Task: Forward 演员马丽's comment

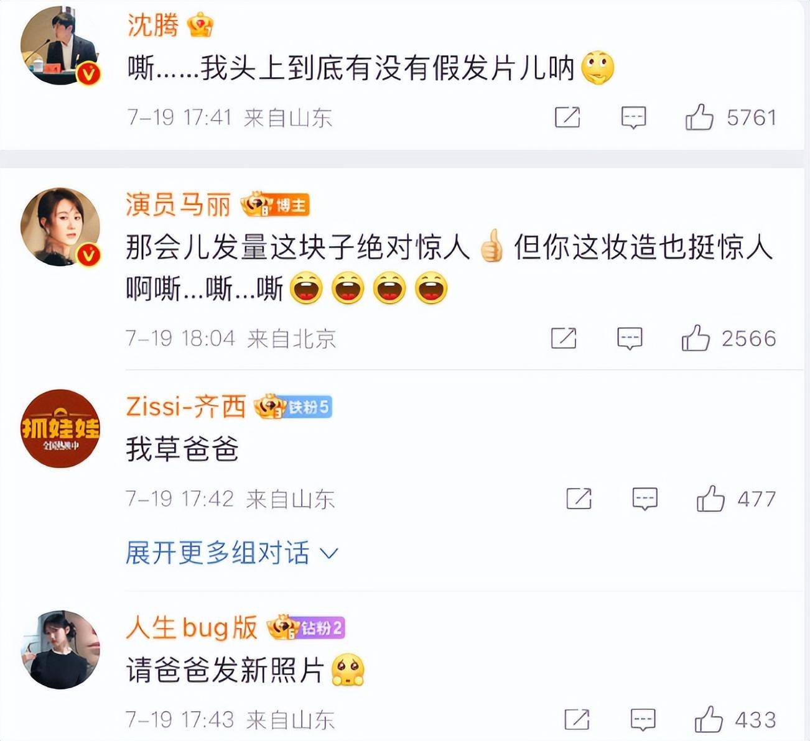Action: coord(564,338)
